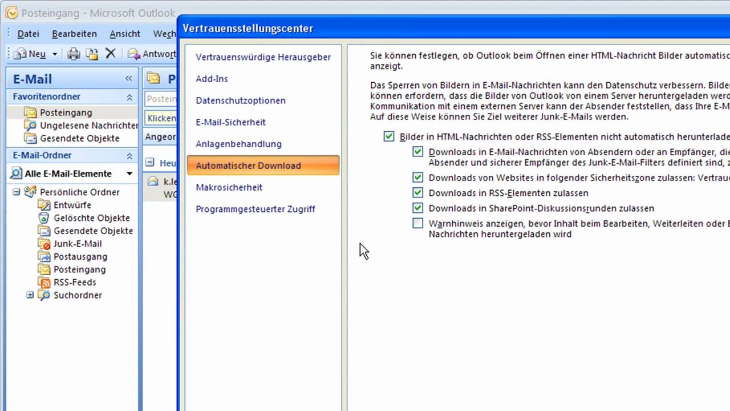Expand the Suchordner tree node

(30, 295)
